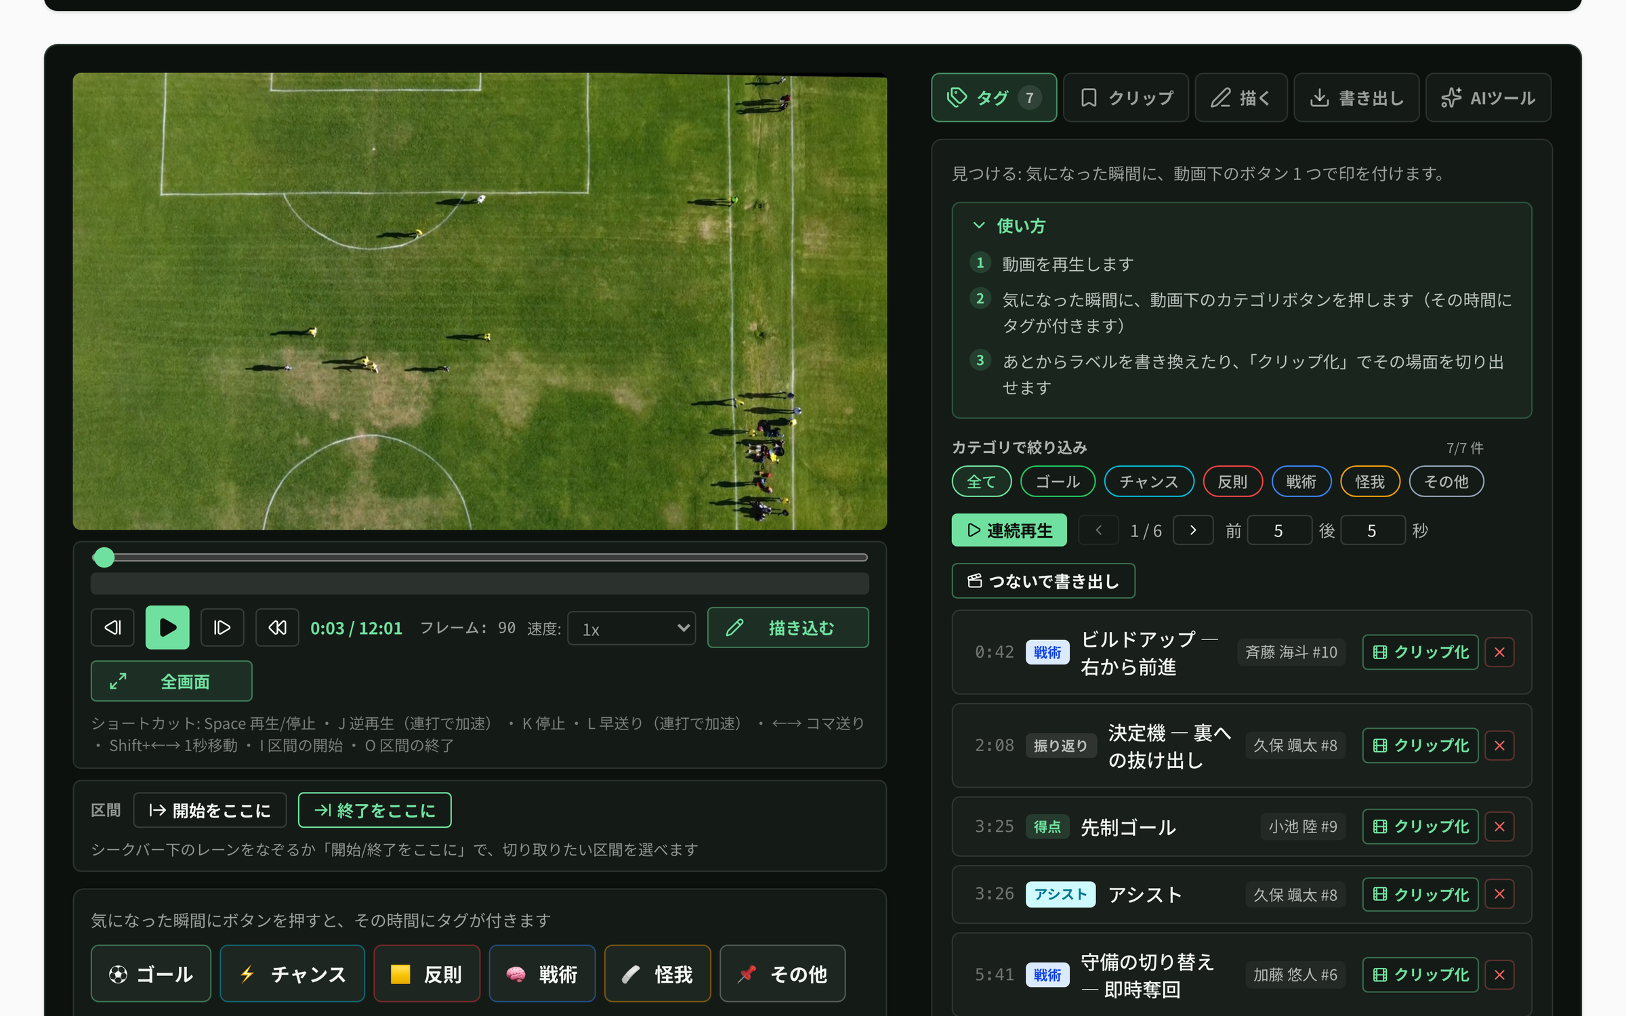Filter tags by ゴール category
The height and width of the screenshot is (1016, 1626).
point(1058,482)
